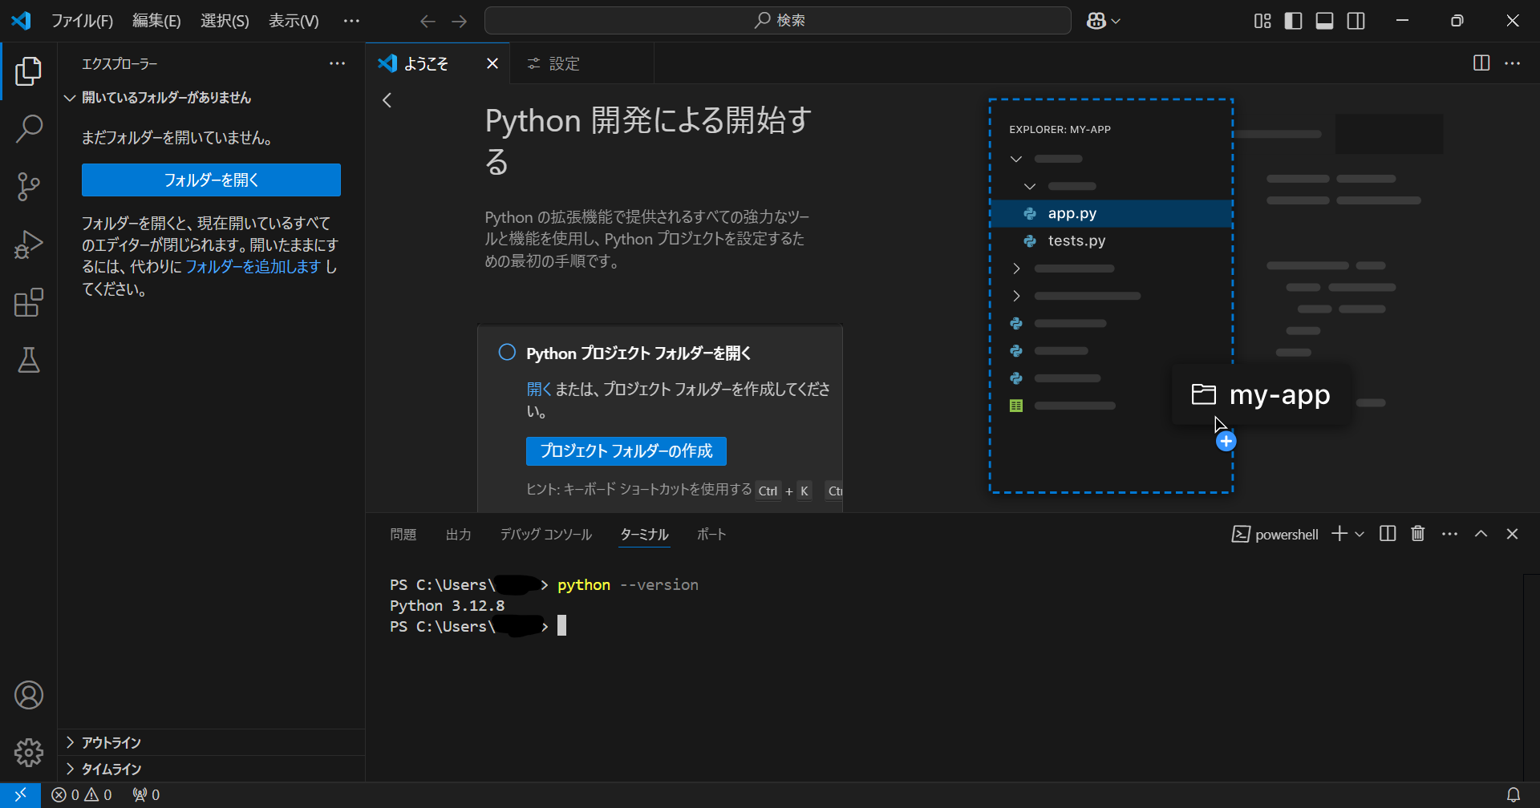
Task: Open Source Control view
Action: (29, 187)
